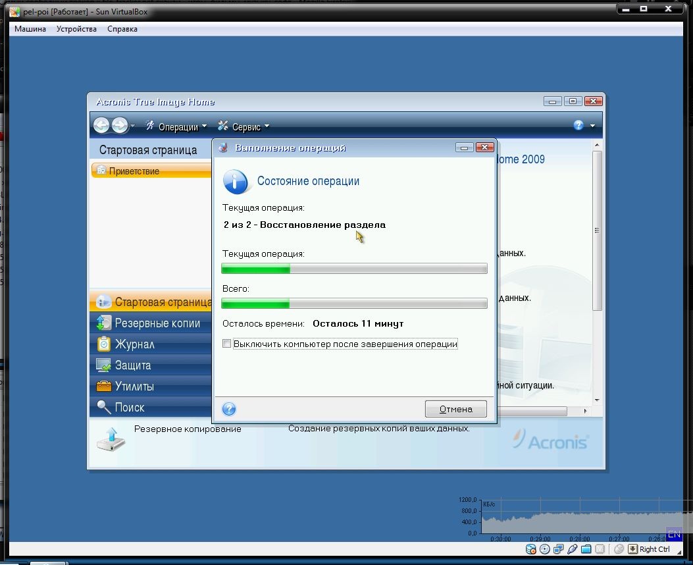Viewport: 693px width, 565px height.
Task: Click the Резервные копии sidebar icon
Action: click(x=104, y=323)
